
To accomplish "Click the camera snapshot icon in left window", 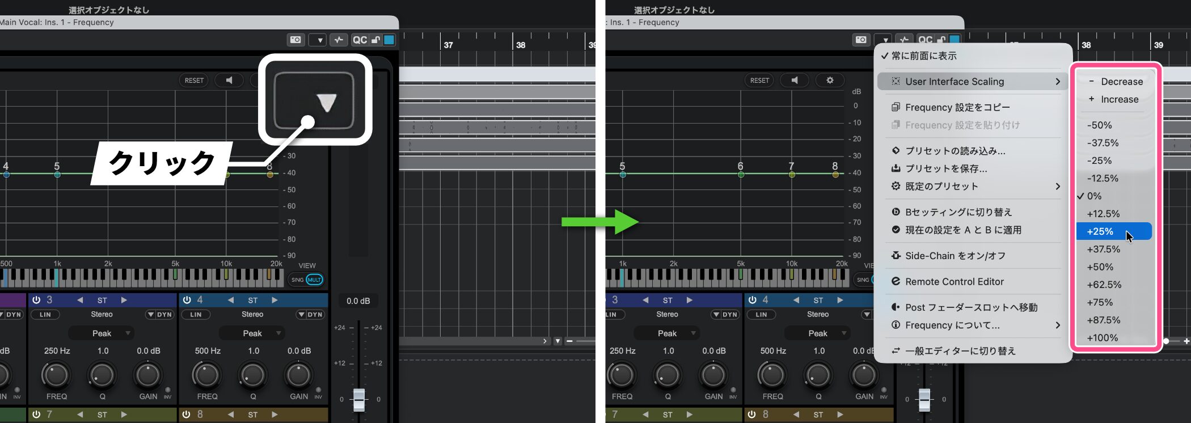I will 295,40.
